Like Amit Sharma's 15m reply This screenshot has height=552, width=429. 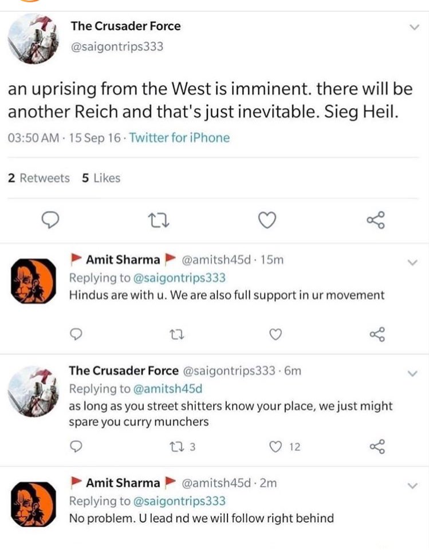click(x=275, y=334)
